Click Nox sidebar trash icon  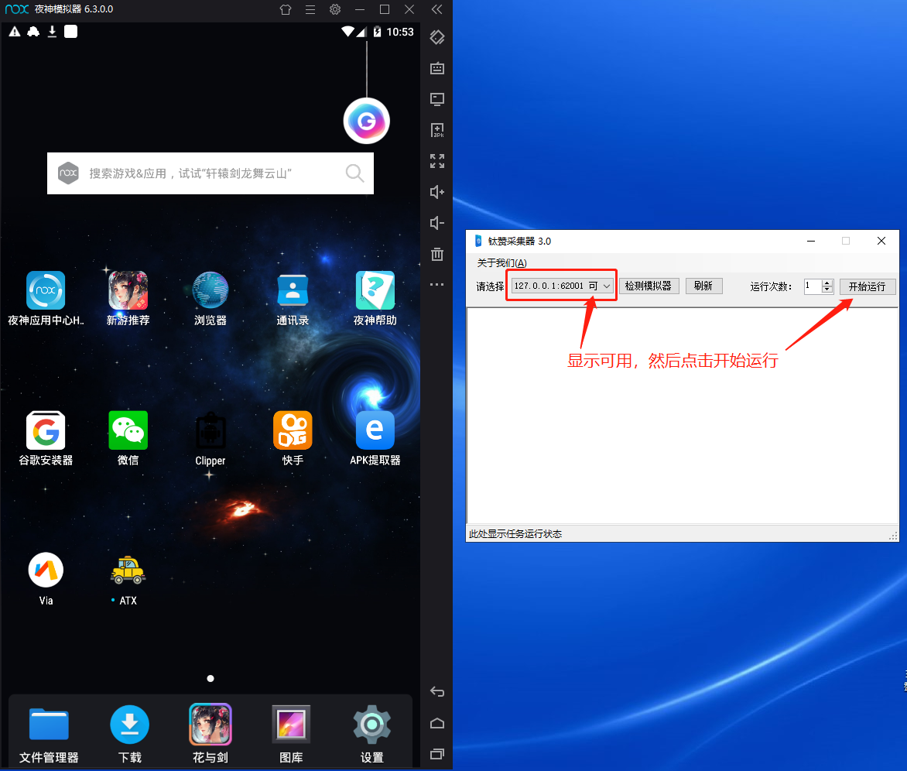(x=437, y=254)
